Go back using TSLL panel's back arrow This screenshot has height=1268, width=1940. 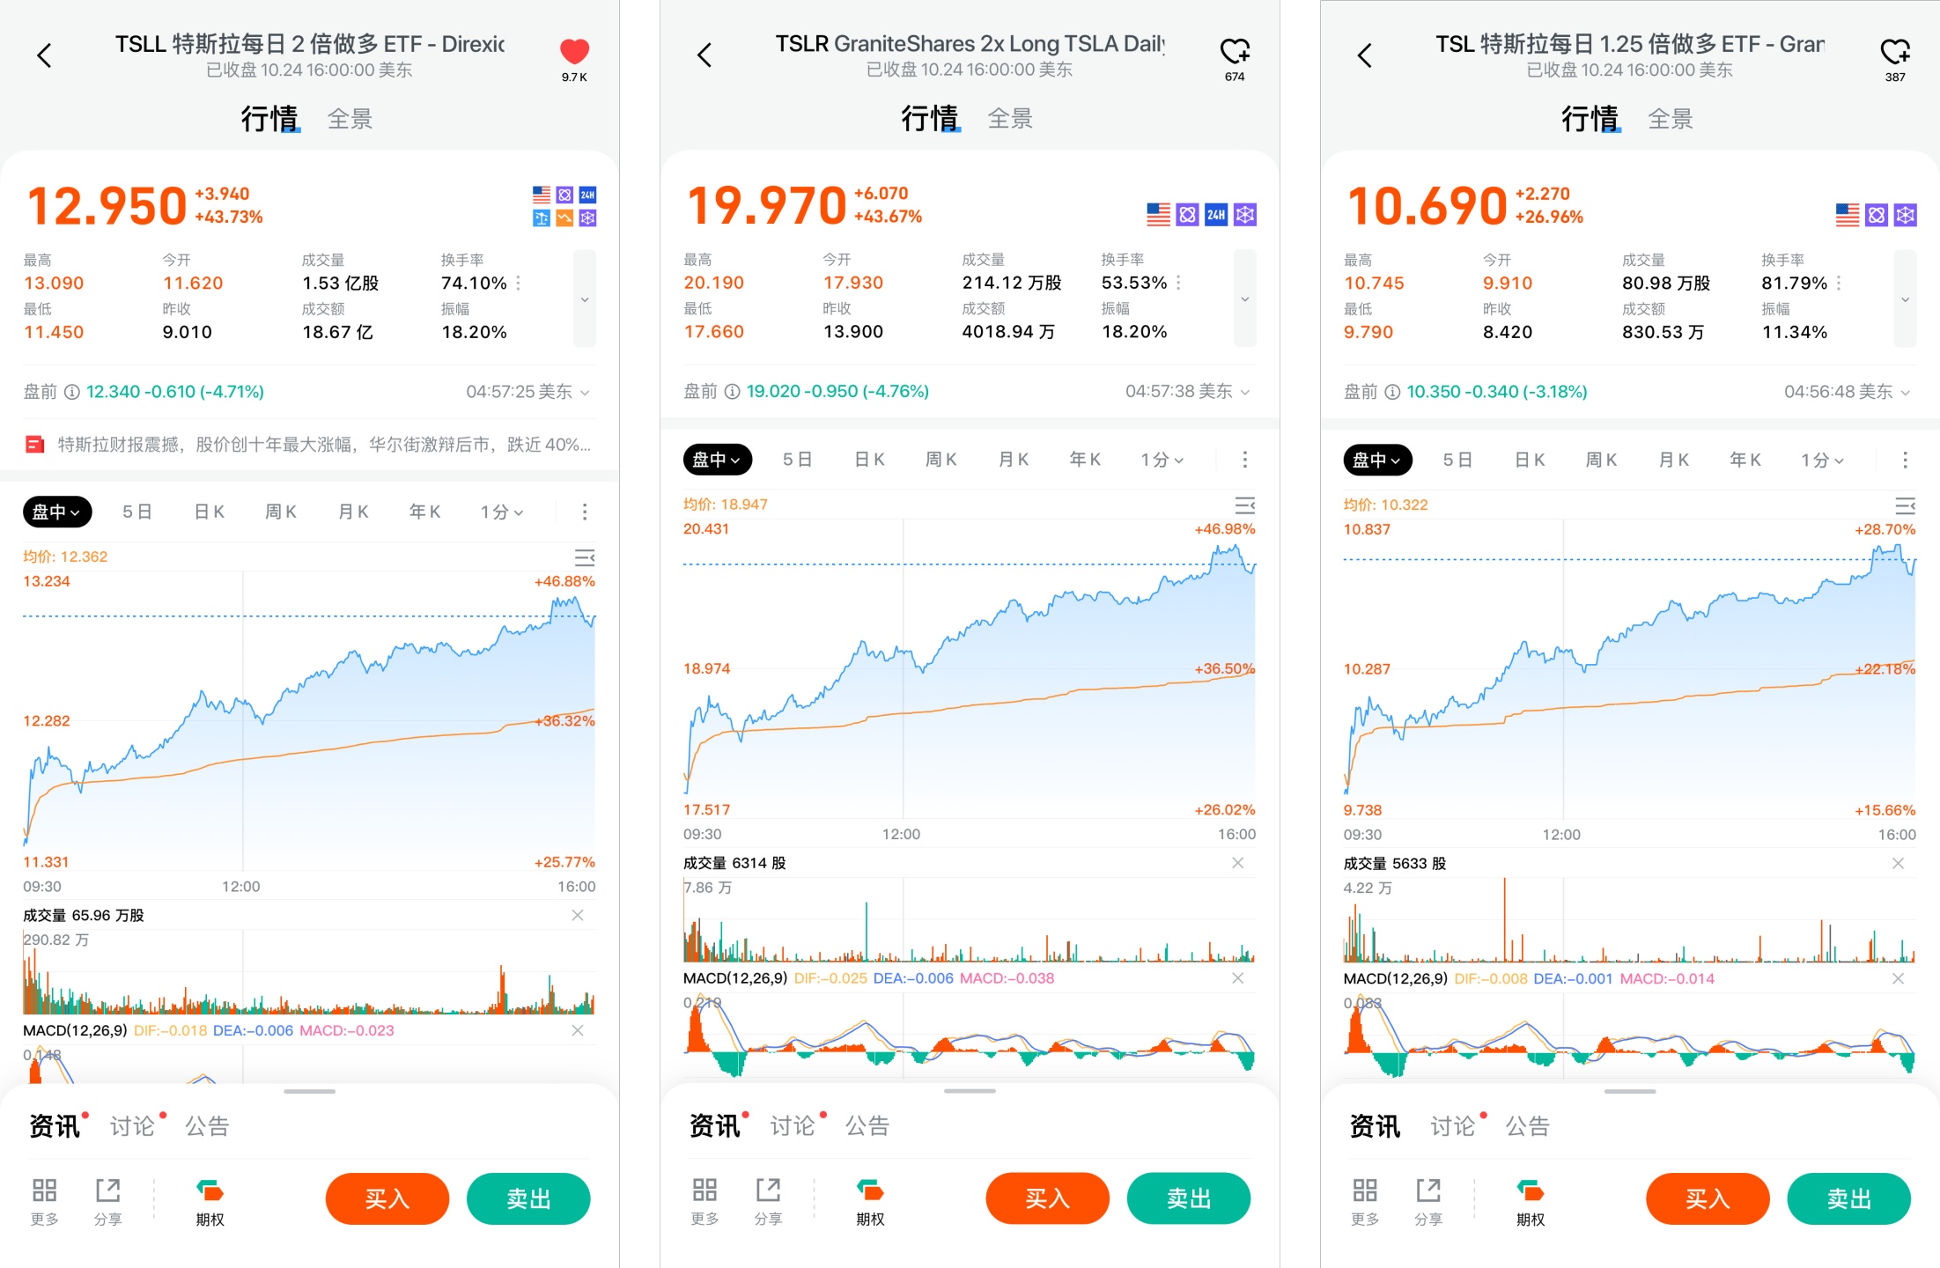44,55
